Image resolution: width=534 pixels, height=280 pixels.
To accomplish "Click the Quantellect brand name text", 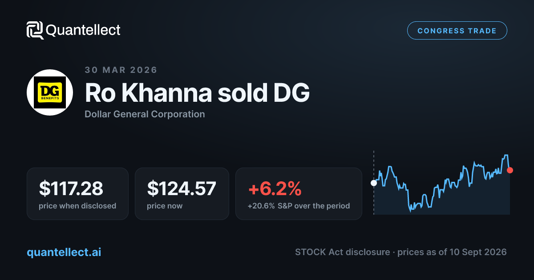I will (x=83, y=30).
